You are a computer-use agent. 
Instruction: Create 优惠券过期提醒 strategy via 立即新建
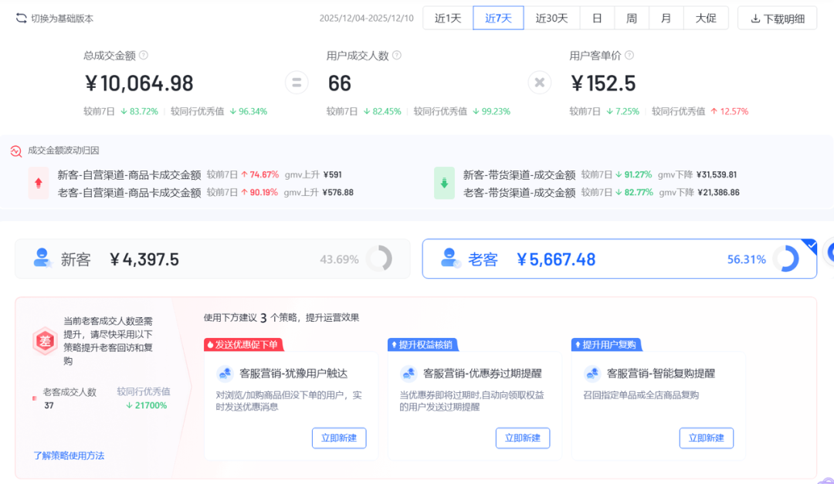(x=522, y=438)
